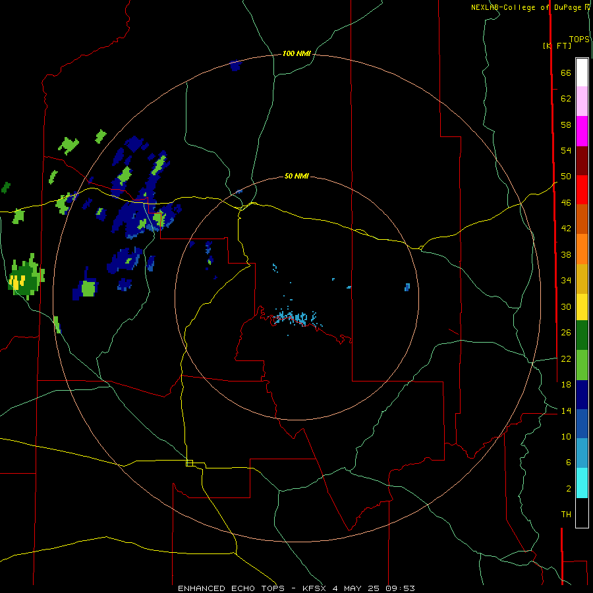
Task: Click the navy blue legend swatch
Action: tap(582, 395)
